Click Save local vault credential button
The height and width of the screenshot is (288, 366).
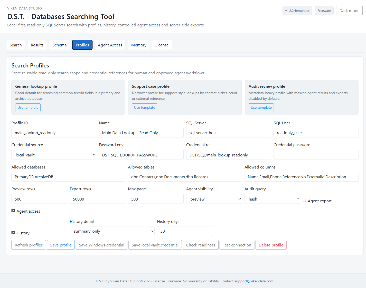[x=155, y=245]
